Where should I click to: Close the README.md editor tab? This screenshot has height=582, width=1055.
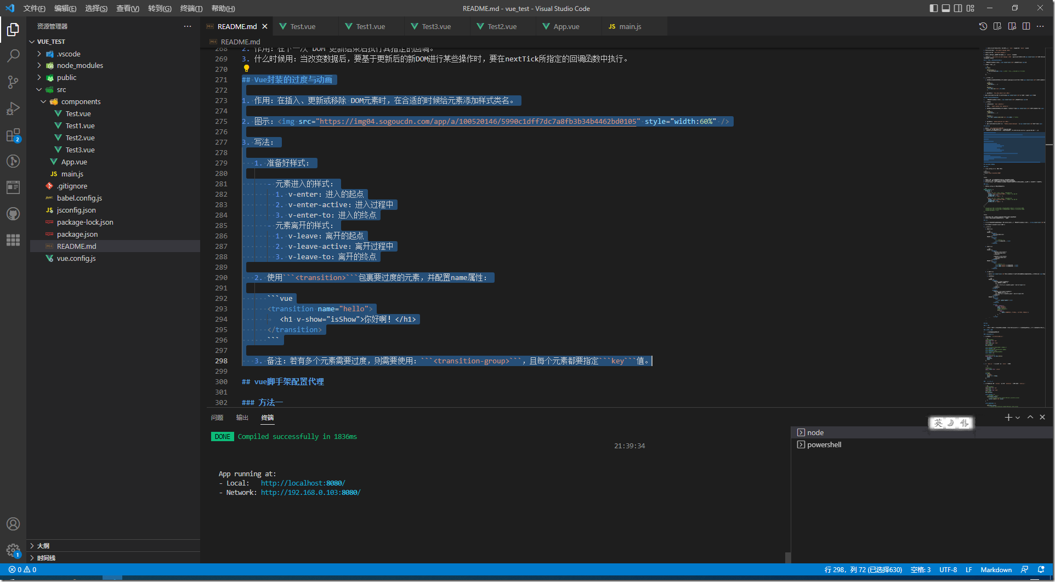265,26
